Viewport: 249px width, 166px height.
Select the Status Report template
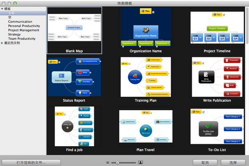[74, 80]
